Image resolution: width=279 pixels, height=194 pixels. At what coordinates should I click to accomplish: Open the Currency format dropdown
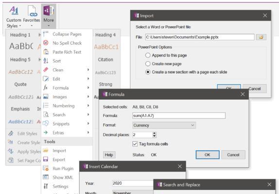tap(164, 125)
